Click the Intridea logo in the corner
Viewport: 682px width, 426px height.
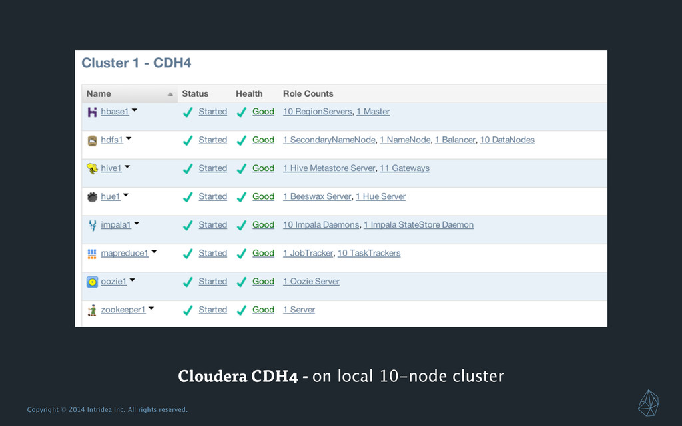(648, 403)
